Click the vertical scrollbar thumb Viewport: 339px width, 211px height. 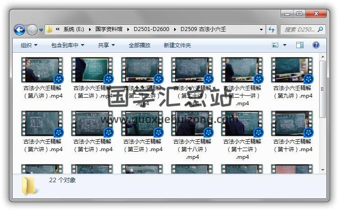(323, 89)
